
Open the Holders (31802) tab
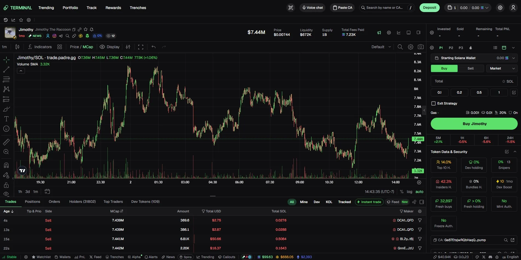point(82,202)
